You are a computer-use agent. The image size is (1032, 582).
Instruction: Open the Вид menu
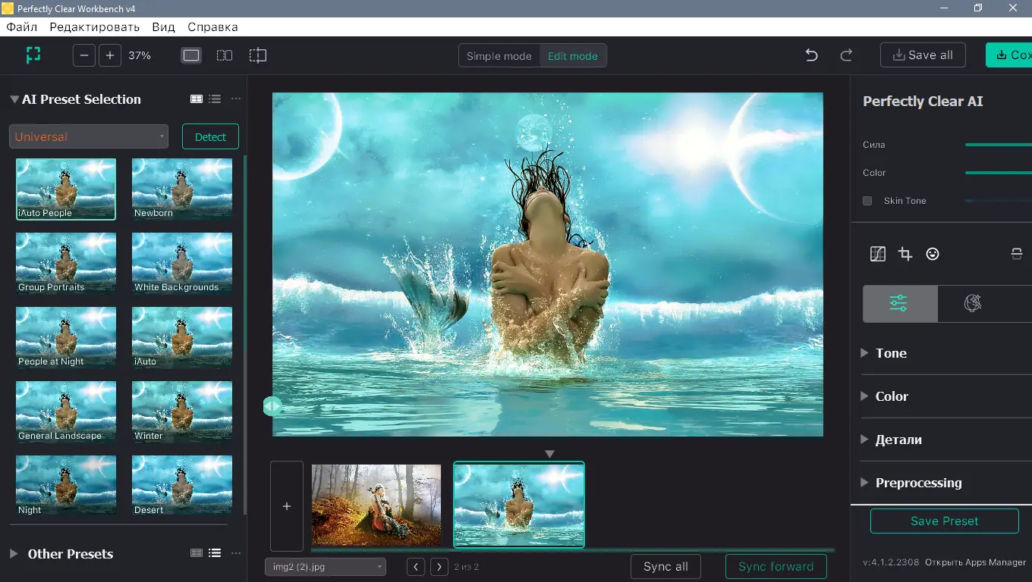pos(163,27)
